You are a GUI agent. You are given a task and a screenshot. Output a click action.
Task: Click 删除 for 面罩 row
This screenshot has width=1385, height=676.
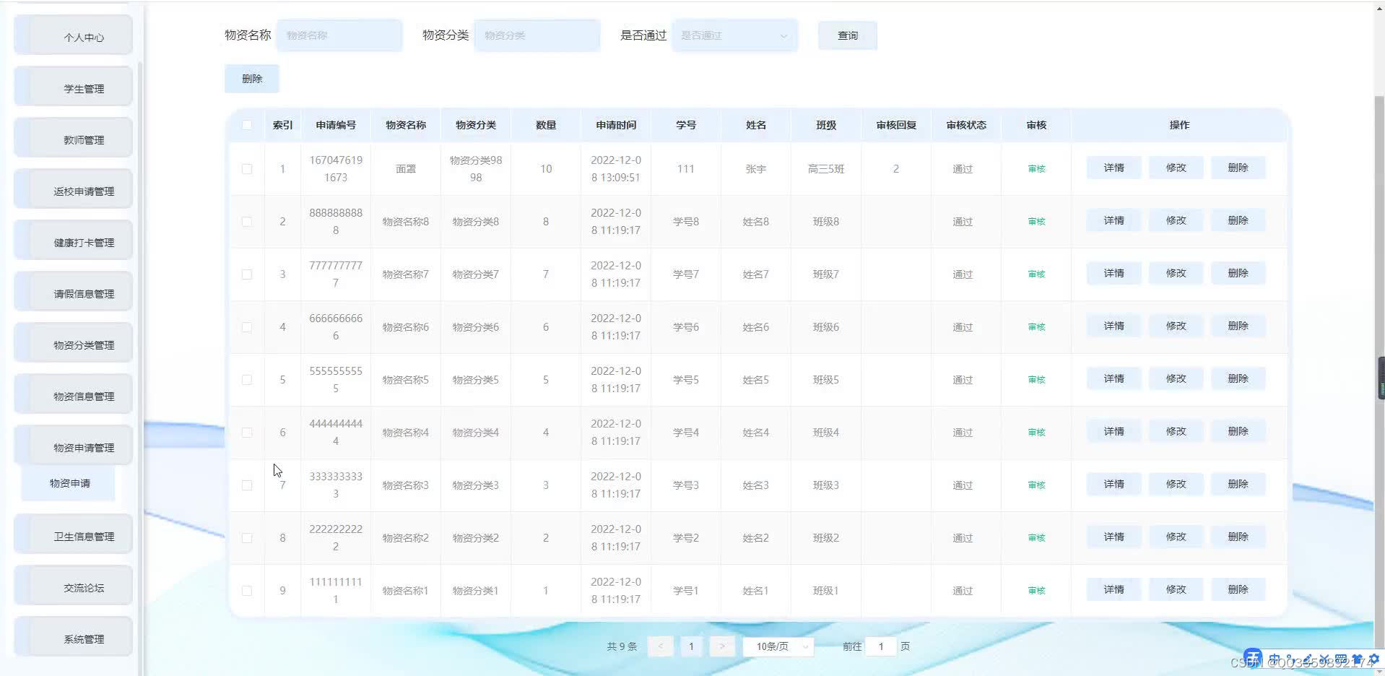tap(1238, 168)
